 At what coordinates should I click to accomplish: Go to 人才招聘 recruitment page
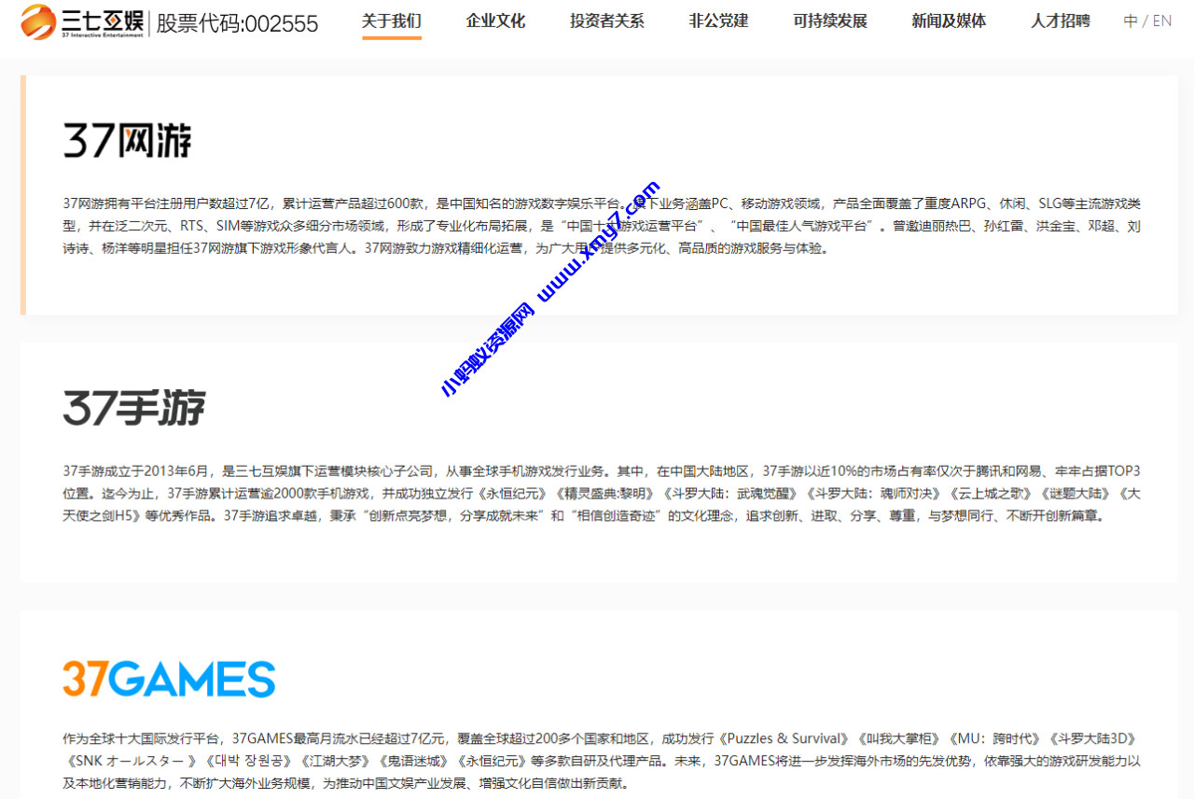tap(1061, 21)
